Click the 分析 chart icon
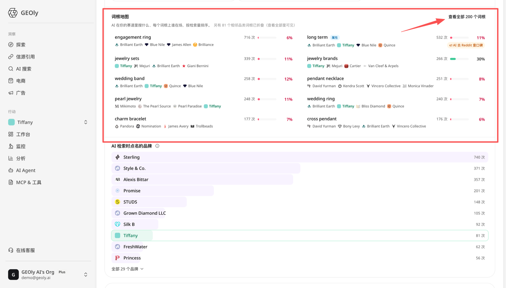This screenshot has width=506, height=288. pos(11,158)
